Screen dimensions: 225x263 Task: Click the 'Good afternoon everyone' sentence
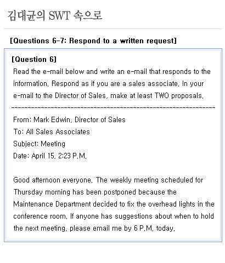[53, 180]
